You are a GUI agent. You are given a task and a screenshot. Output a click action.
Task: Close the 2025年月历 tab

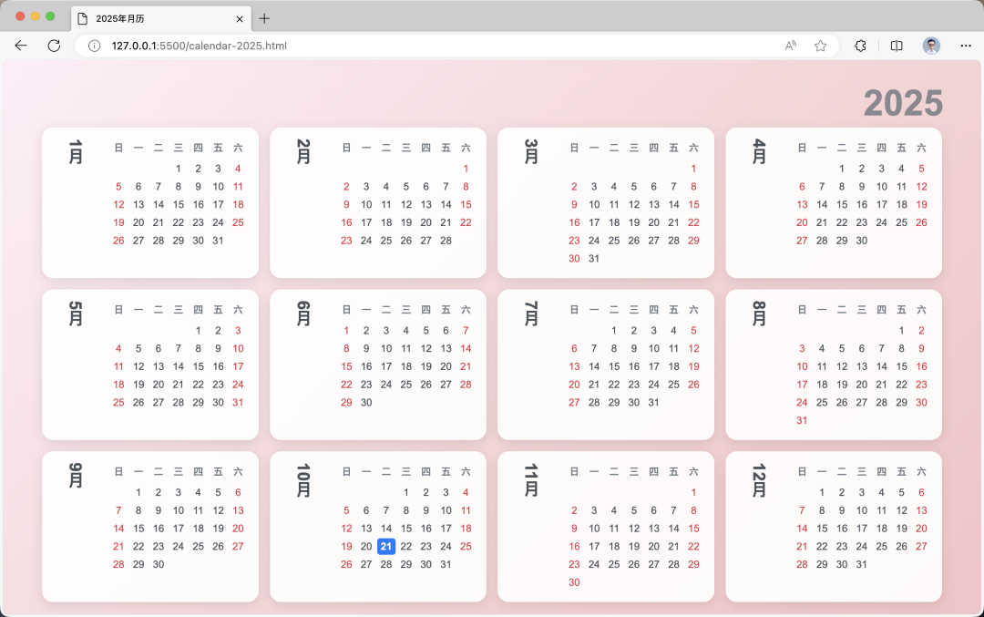(239, 18)
